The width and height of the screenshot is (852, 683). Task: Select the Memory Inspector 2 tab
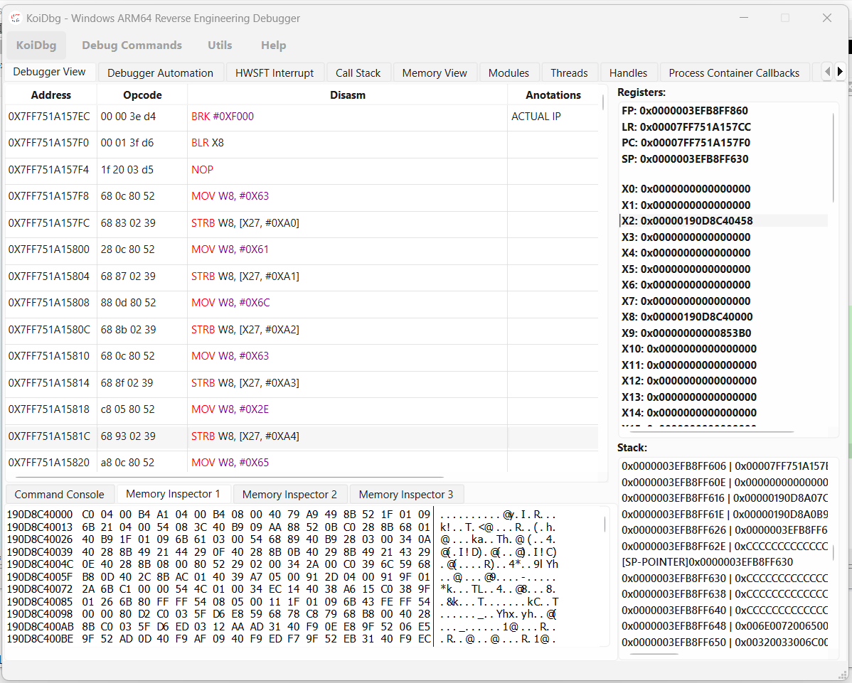(289, 495)
